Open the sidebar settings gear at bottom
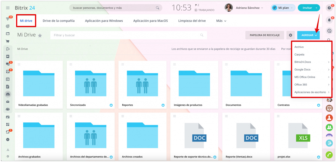336x162 pixels. click(8, 156)
